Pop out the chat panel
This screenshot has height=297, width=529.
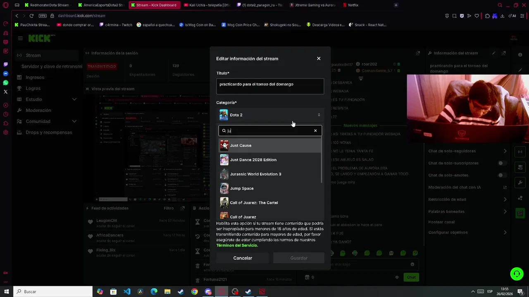(418, 53)
